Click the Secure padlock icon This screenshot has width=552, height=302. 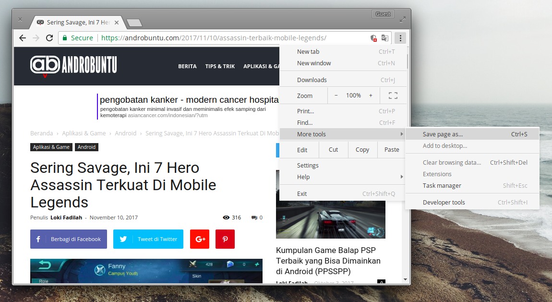point(64,37)
